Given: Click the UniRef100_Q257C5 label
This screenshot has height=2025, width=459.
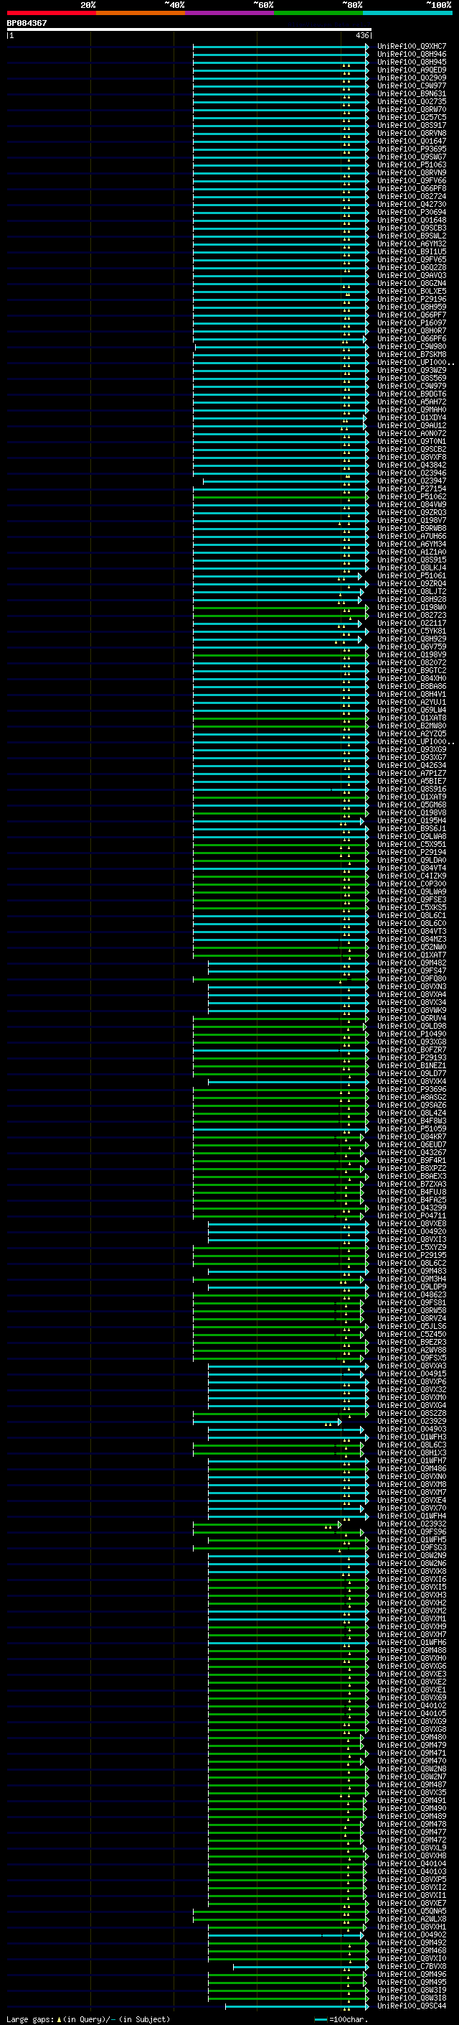Looking at the screenshot, I should pos(412,117).
